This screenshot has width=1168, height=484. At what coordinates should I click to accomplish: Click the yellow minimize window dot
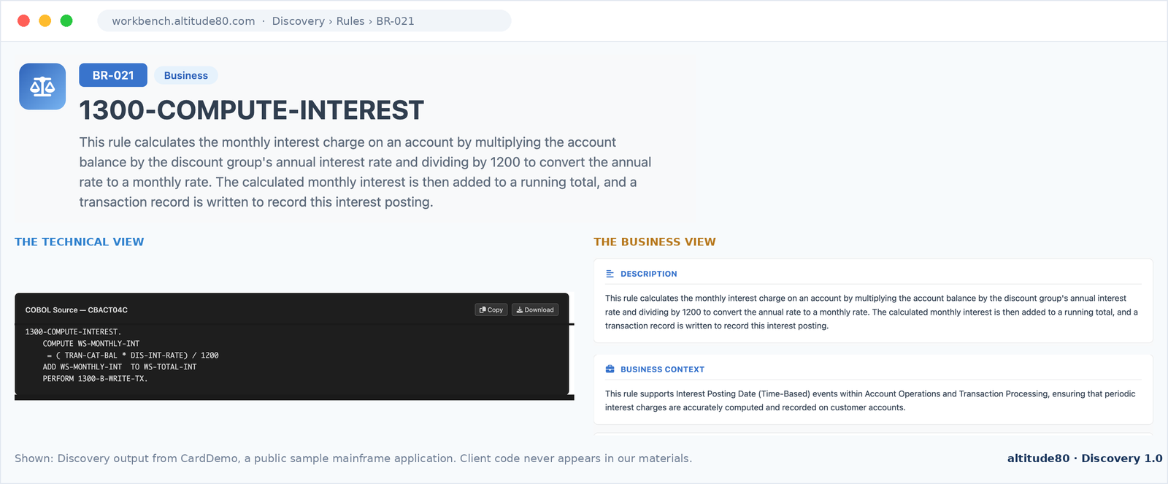point(45,20)
